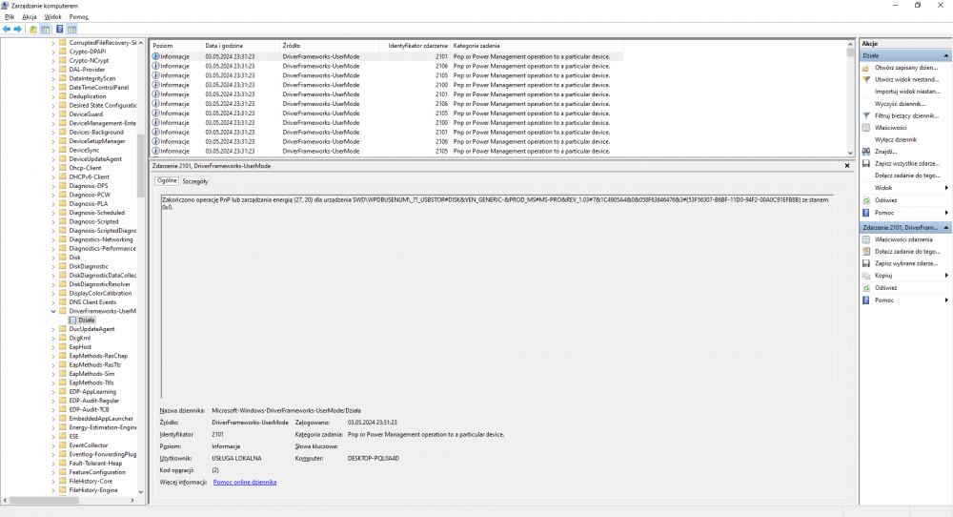Click the Back arrow in toolbar
Viewport: 953px width, 517px height.
(7, 30)
